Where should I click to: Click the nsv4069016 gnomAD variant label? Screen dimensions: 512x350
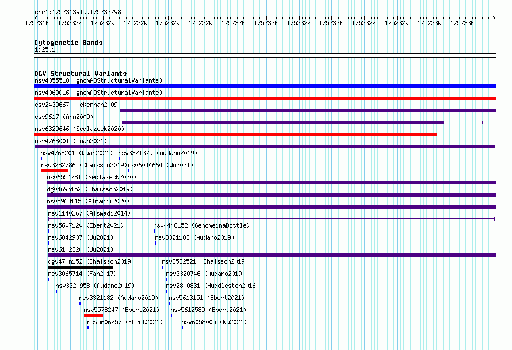98,93
